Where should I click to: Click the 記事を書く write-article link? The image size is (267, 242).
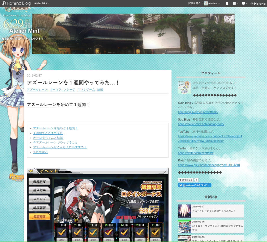tap(194, 3)
